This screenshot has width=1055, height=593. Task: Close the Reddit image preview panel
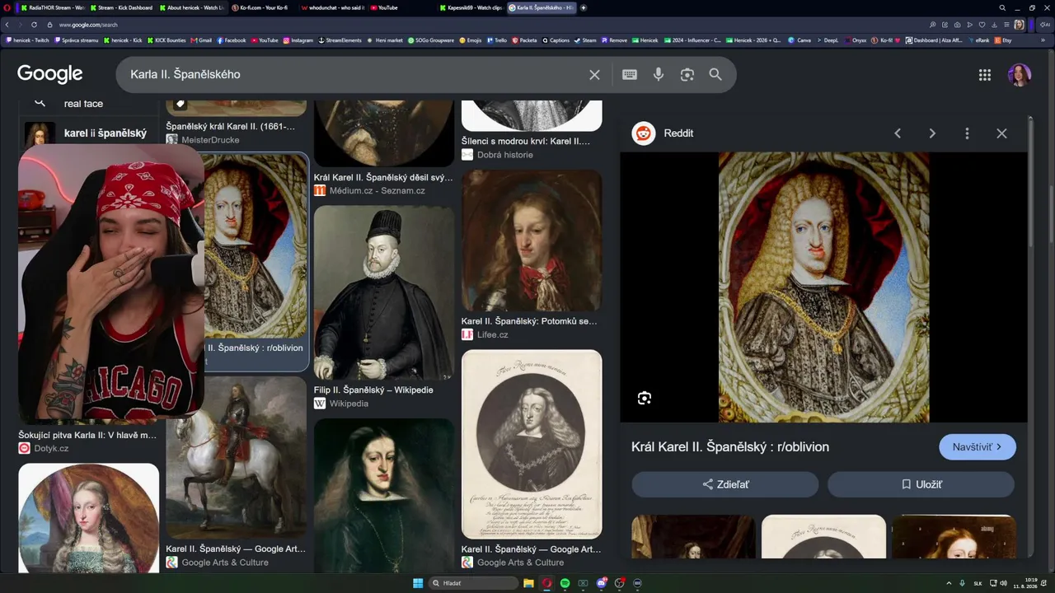1001,133
